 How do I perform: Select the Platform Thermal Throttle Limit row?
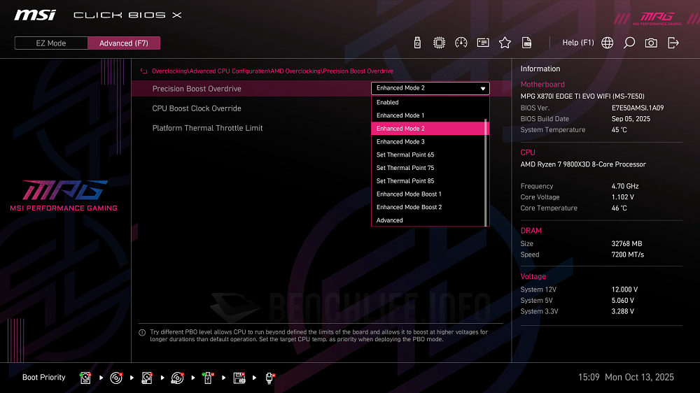point(207,128)
